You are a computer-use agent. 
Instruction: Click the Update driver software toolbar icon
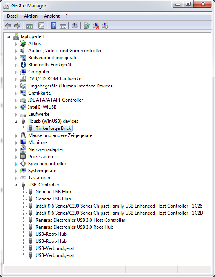click(x=87, y=26)
